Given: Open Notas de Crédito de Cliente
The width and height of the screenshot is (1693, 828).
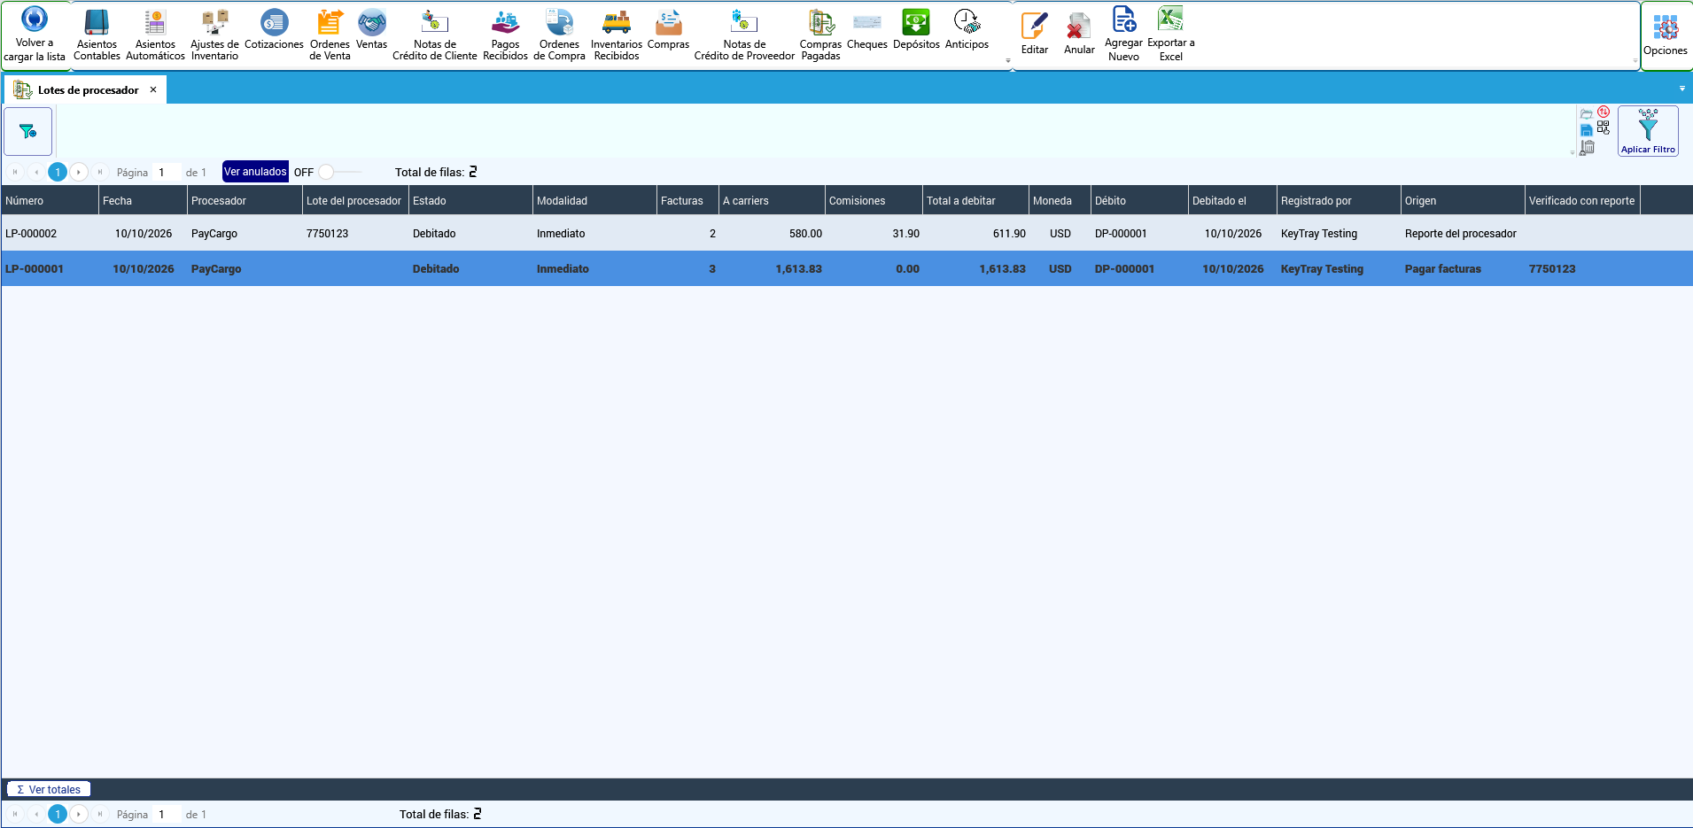Looking at the screenshot, I should click(434, 35).
